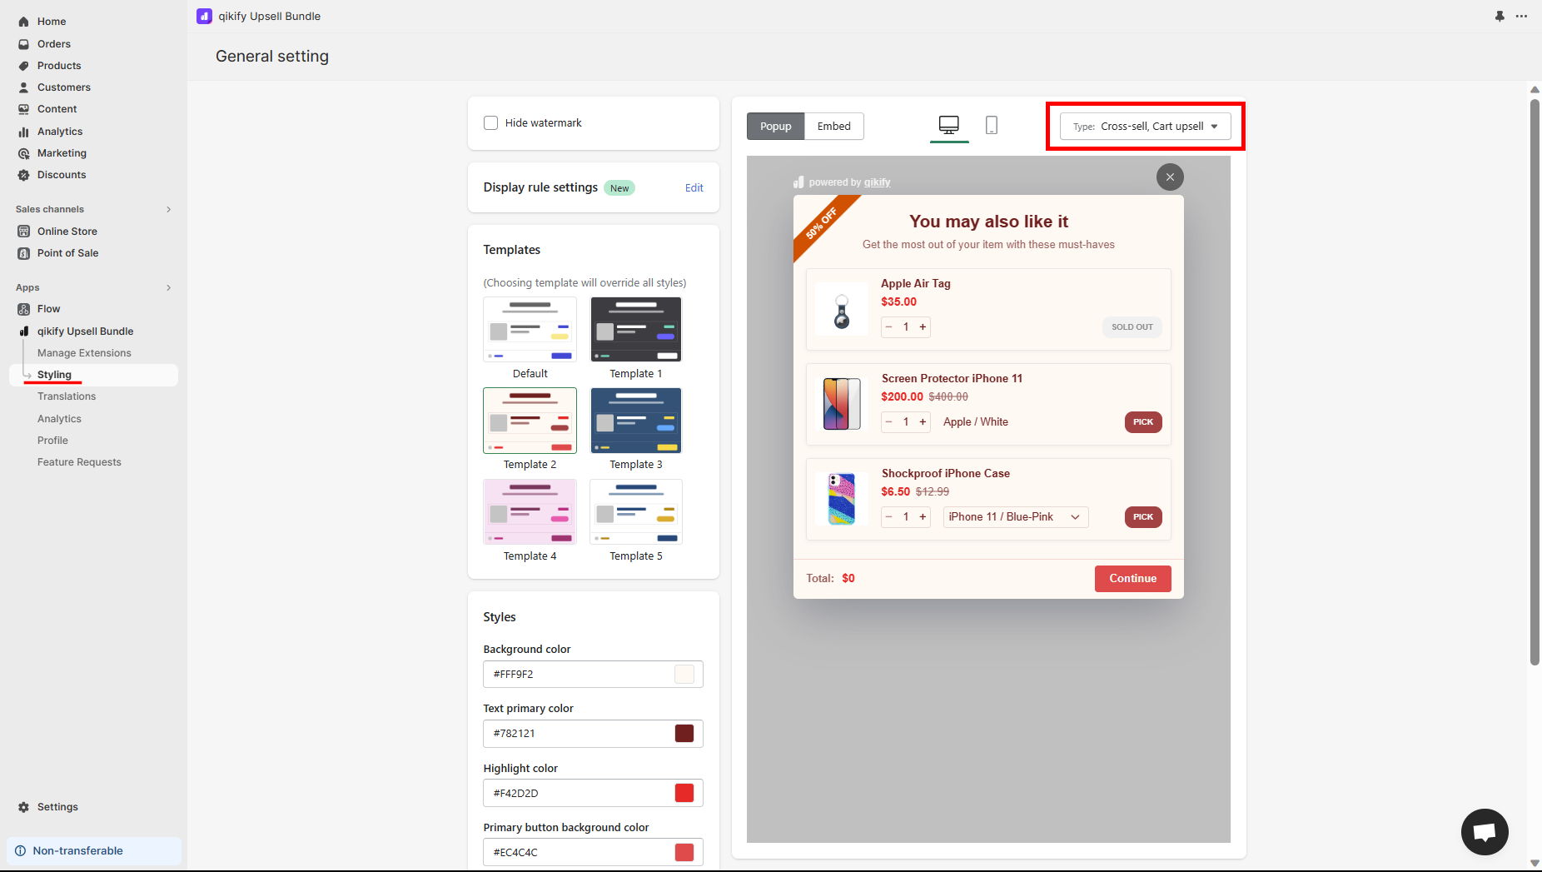Click the Online Store icon
Screen dimensions: 1542x872
23,232
